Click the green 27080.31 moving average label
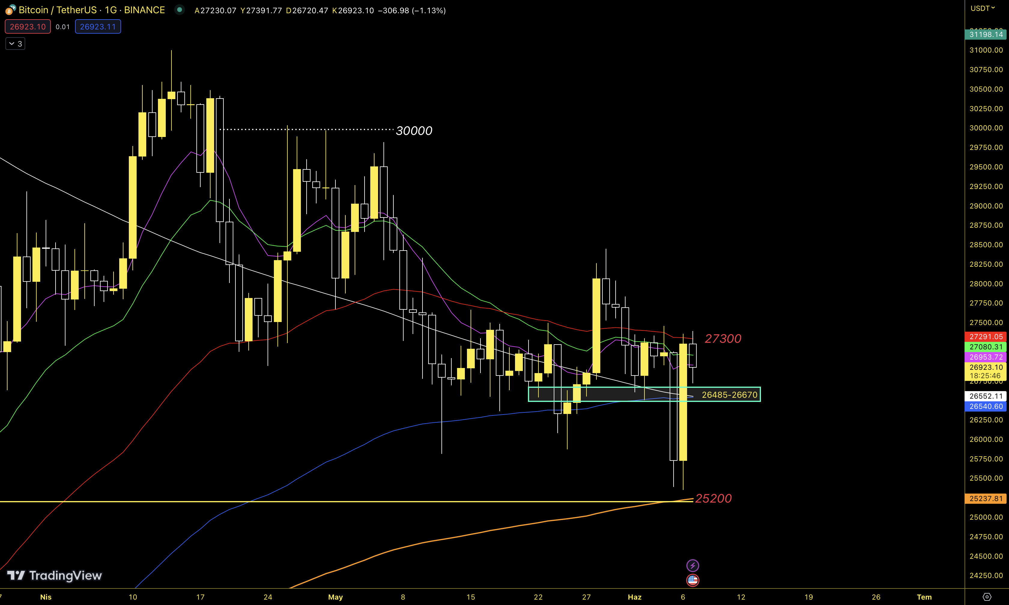Viewport: 1009px width, 605px height. [986, 347]
